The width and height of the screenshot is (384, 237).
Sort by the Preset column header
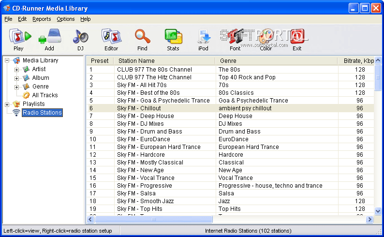tap(100, 61)
